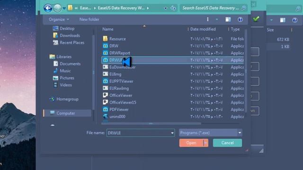Select the Resource folder

[x=117, y=39]
